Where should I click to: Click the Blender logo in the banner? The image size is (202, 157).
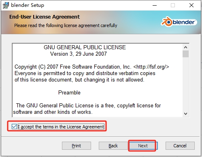(x=179, y=22)
